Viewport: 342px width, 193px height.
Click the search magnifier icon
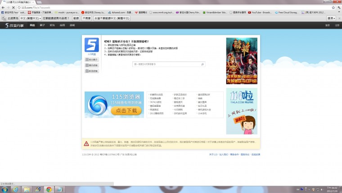click(202, 64)
